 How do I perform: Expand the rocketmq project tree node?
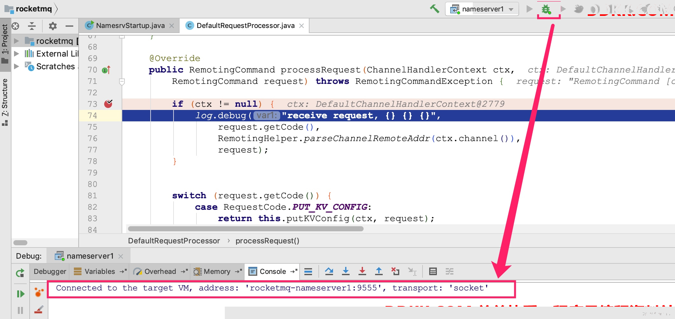pos(17,41)
